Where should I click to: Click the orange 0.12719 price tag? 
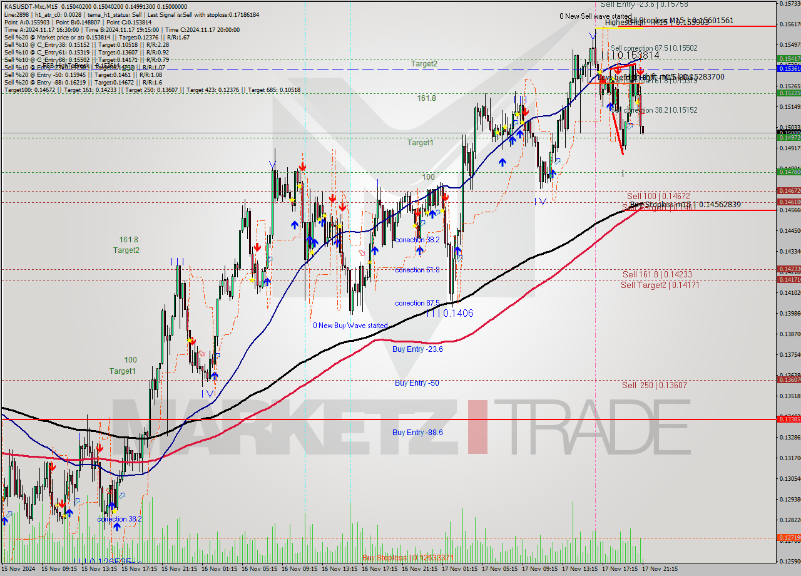pos(788,537)
